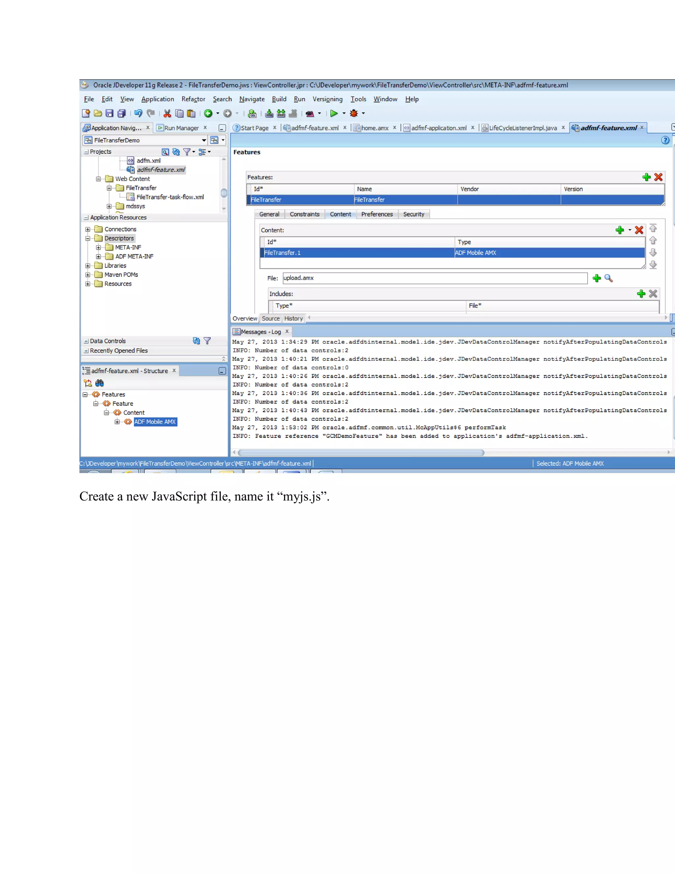Expand the Connections folder
Viewport: 675px width, 873px height.
pos(88,229)
